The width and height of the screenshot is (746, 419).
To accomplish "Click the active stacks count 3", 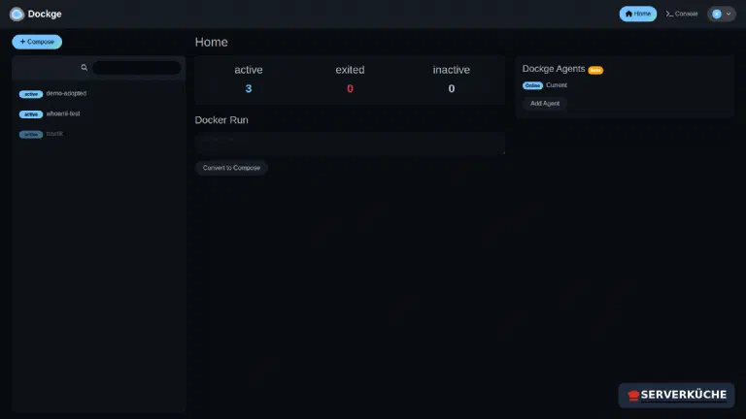I will 249,89.
